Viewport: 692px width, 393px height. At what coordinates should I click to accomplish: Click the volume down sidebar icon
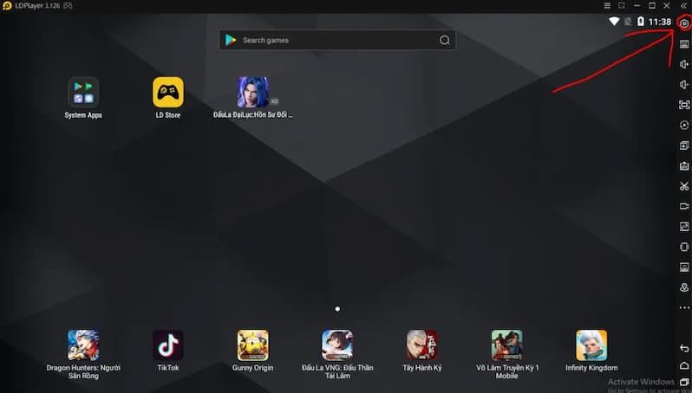pos(683,85)
